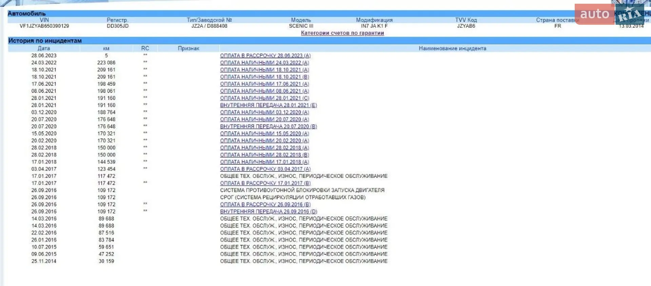Open ОПЛАТА НАЛИЧНЫМИ 03.12.2020 (A)
The width and height of the screenshot is (651, 286).
(264, 113)
